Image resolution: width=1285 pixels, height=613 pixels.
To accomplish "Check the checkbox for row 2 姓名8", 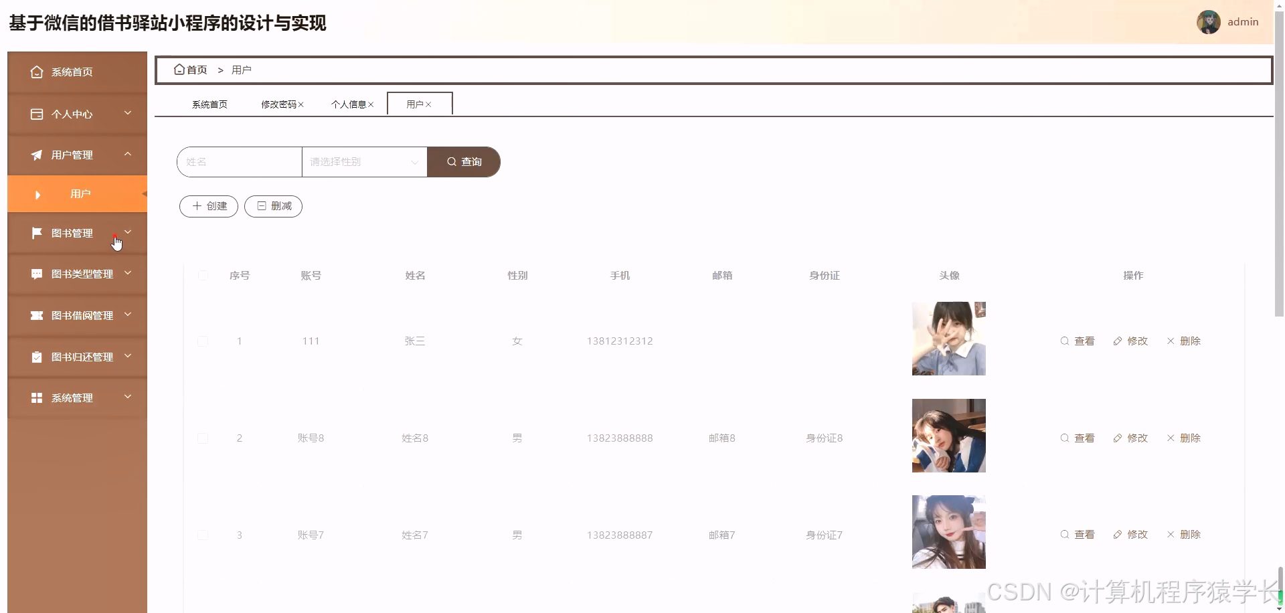I will tap(203, 438).
